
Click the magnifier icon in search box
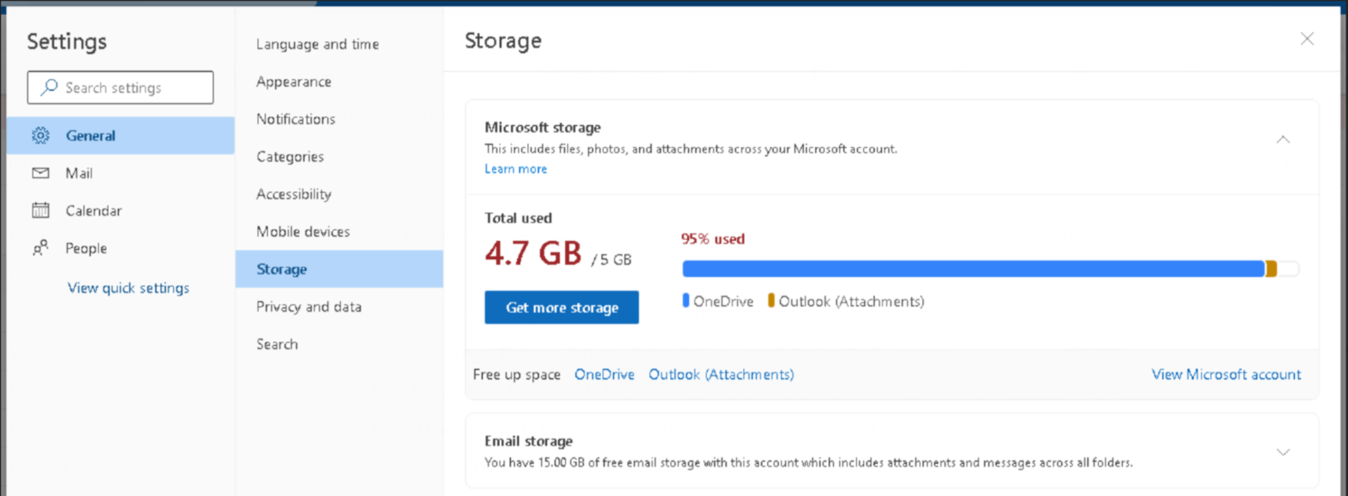[49, 87]
